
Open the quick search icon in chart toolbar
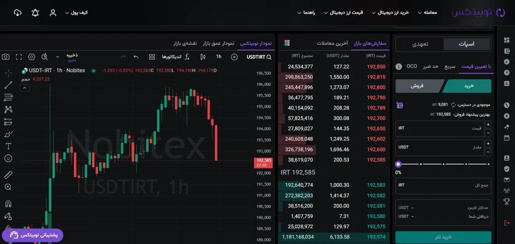pos(45,57)
